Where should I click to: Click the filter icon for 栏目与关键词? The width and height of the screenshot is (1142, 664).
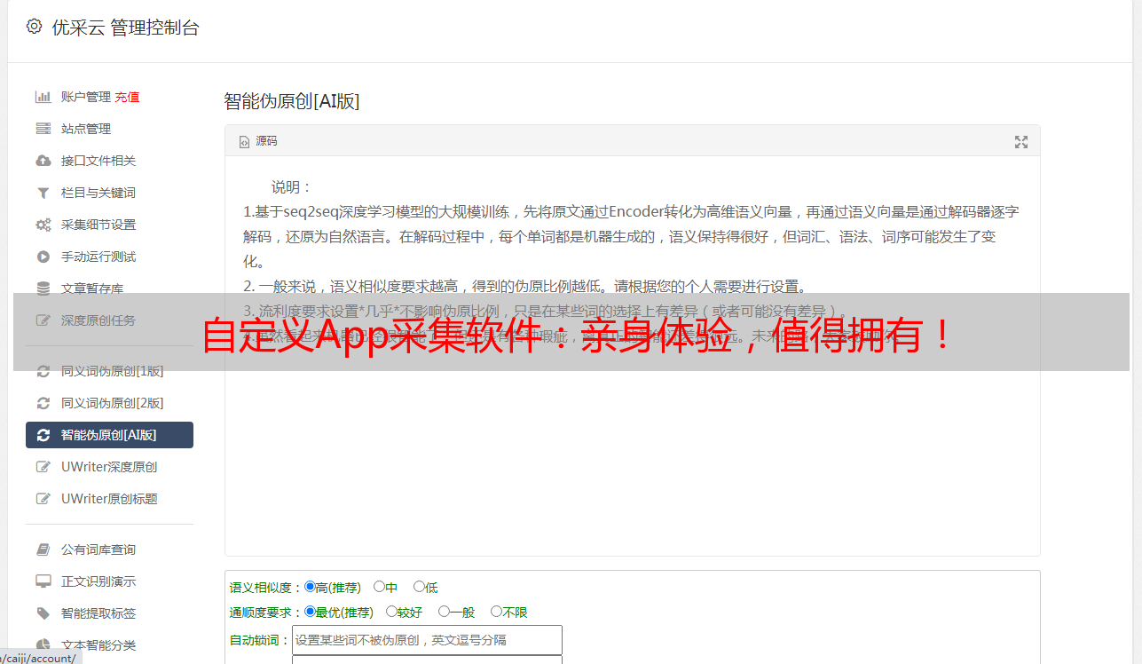coord(43,193)
